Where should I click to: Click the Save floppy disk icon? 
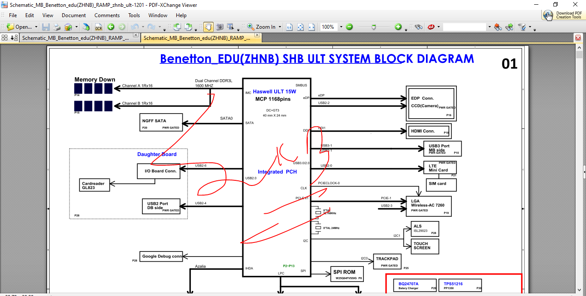click(x=46, y=27)
